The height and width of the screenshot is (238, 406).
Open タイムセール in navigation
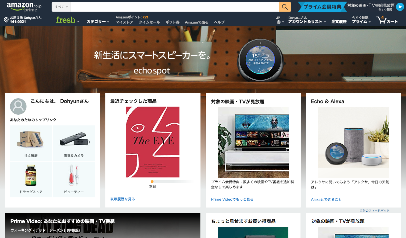tap(150, 22)
